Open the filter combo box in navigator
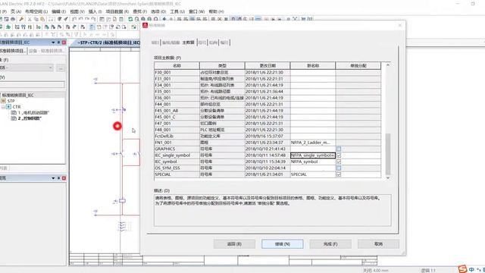The width and height of the screenshot is (485, 273). click(27, 67)
